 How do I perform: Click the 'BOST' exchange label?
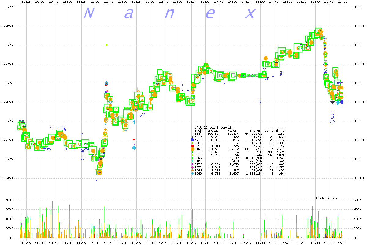coord(198,155)
